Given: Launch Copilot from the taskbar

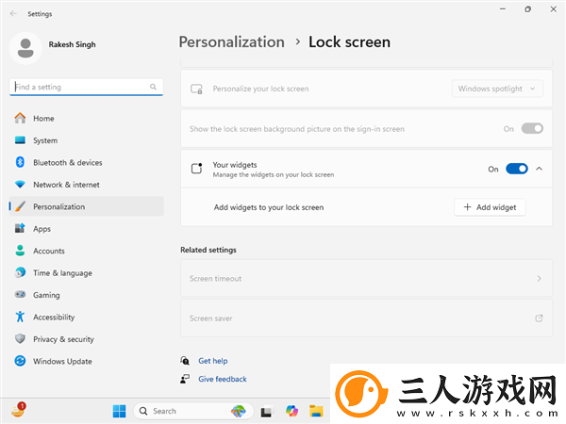Looking at the screenshot, I should 291,411.
